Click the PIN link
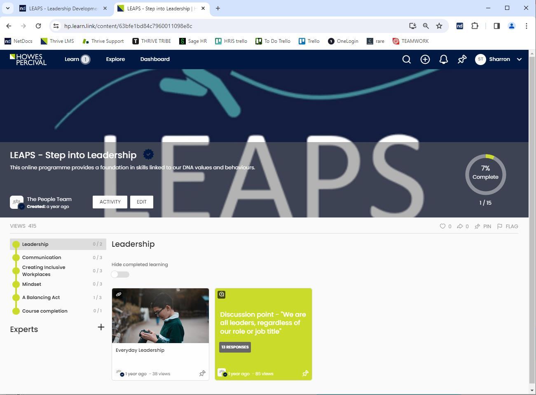536x395 pixels. [x=483, y=226]
